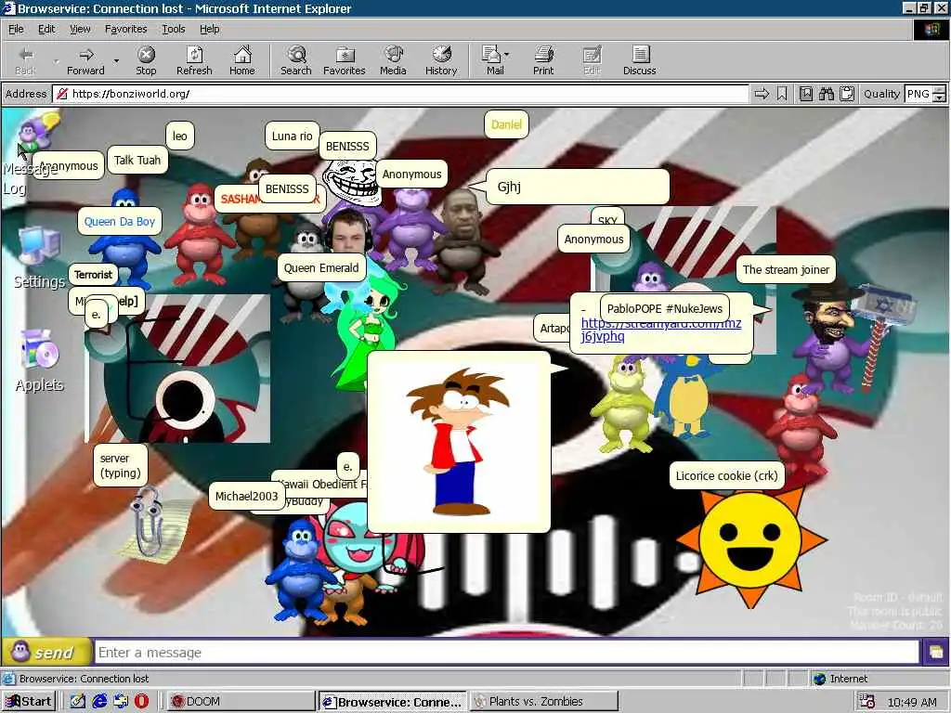Viewport: 951px width, 713px height.
Task: Open the Discuss toolbar button
Action: pos(639,60)
